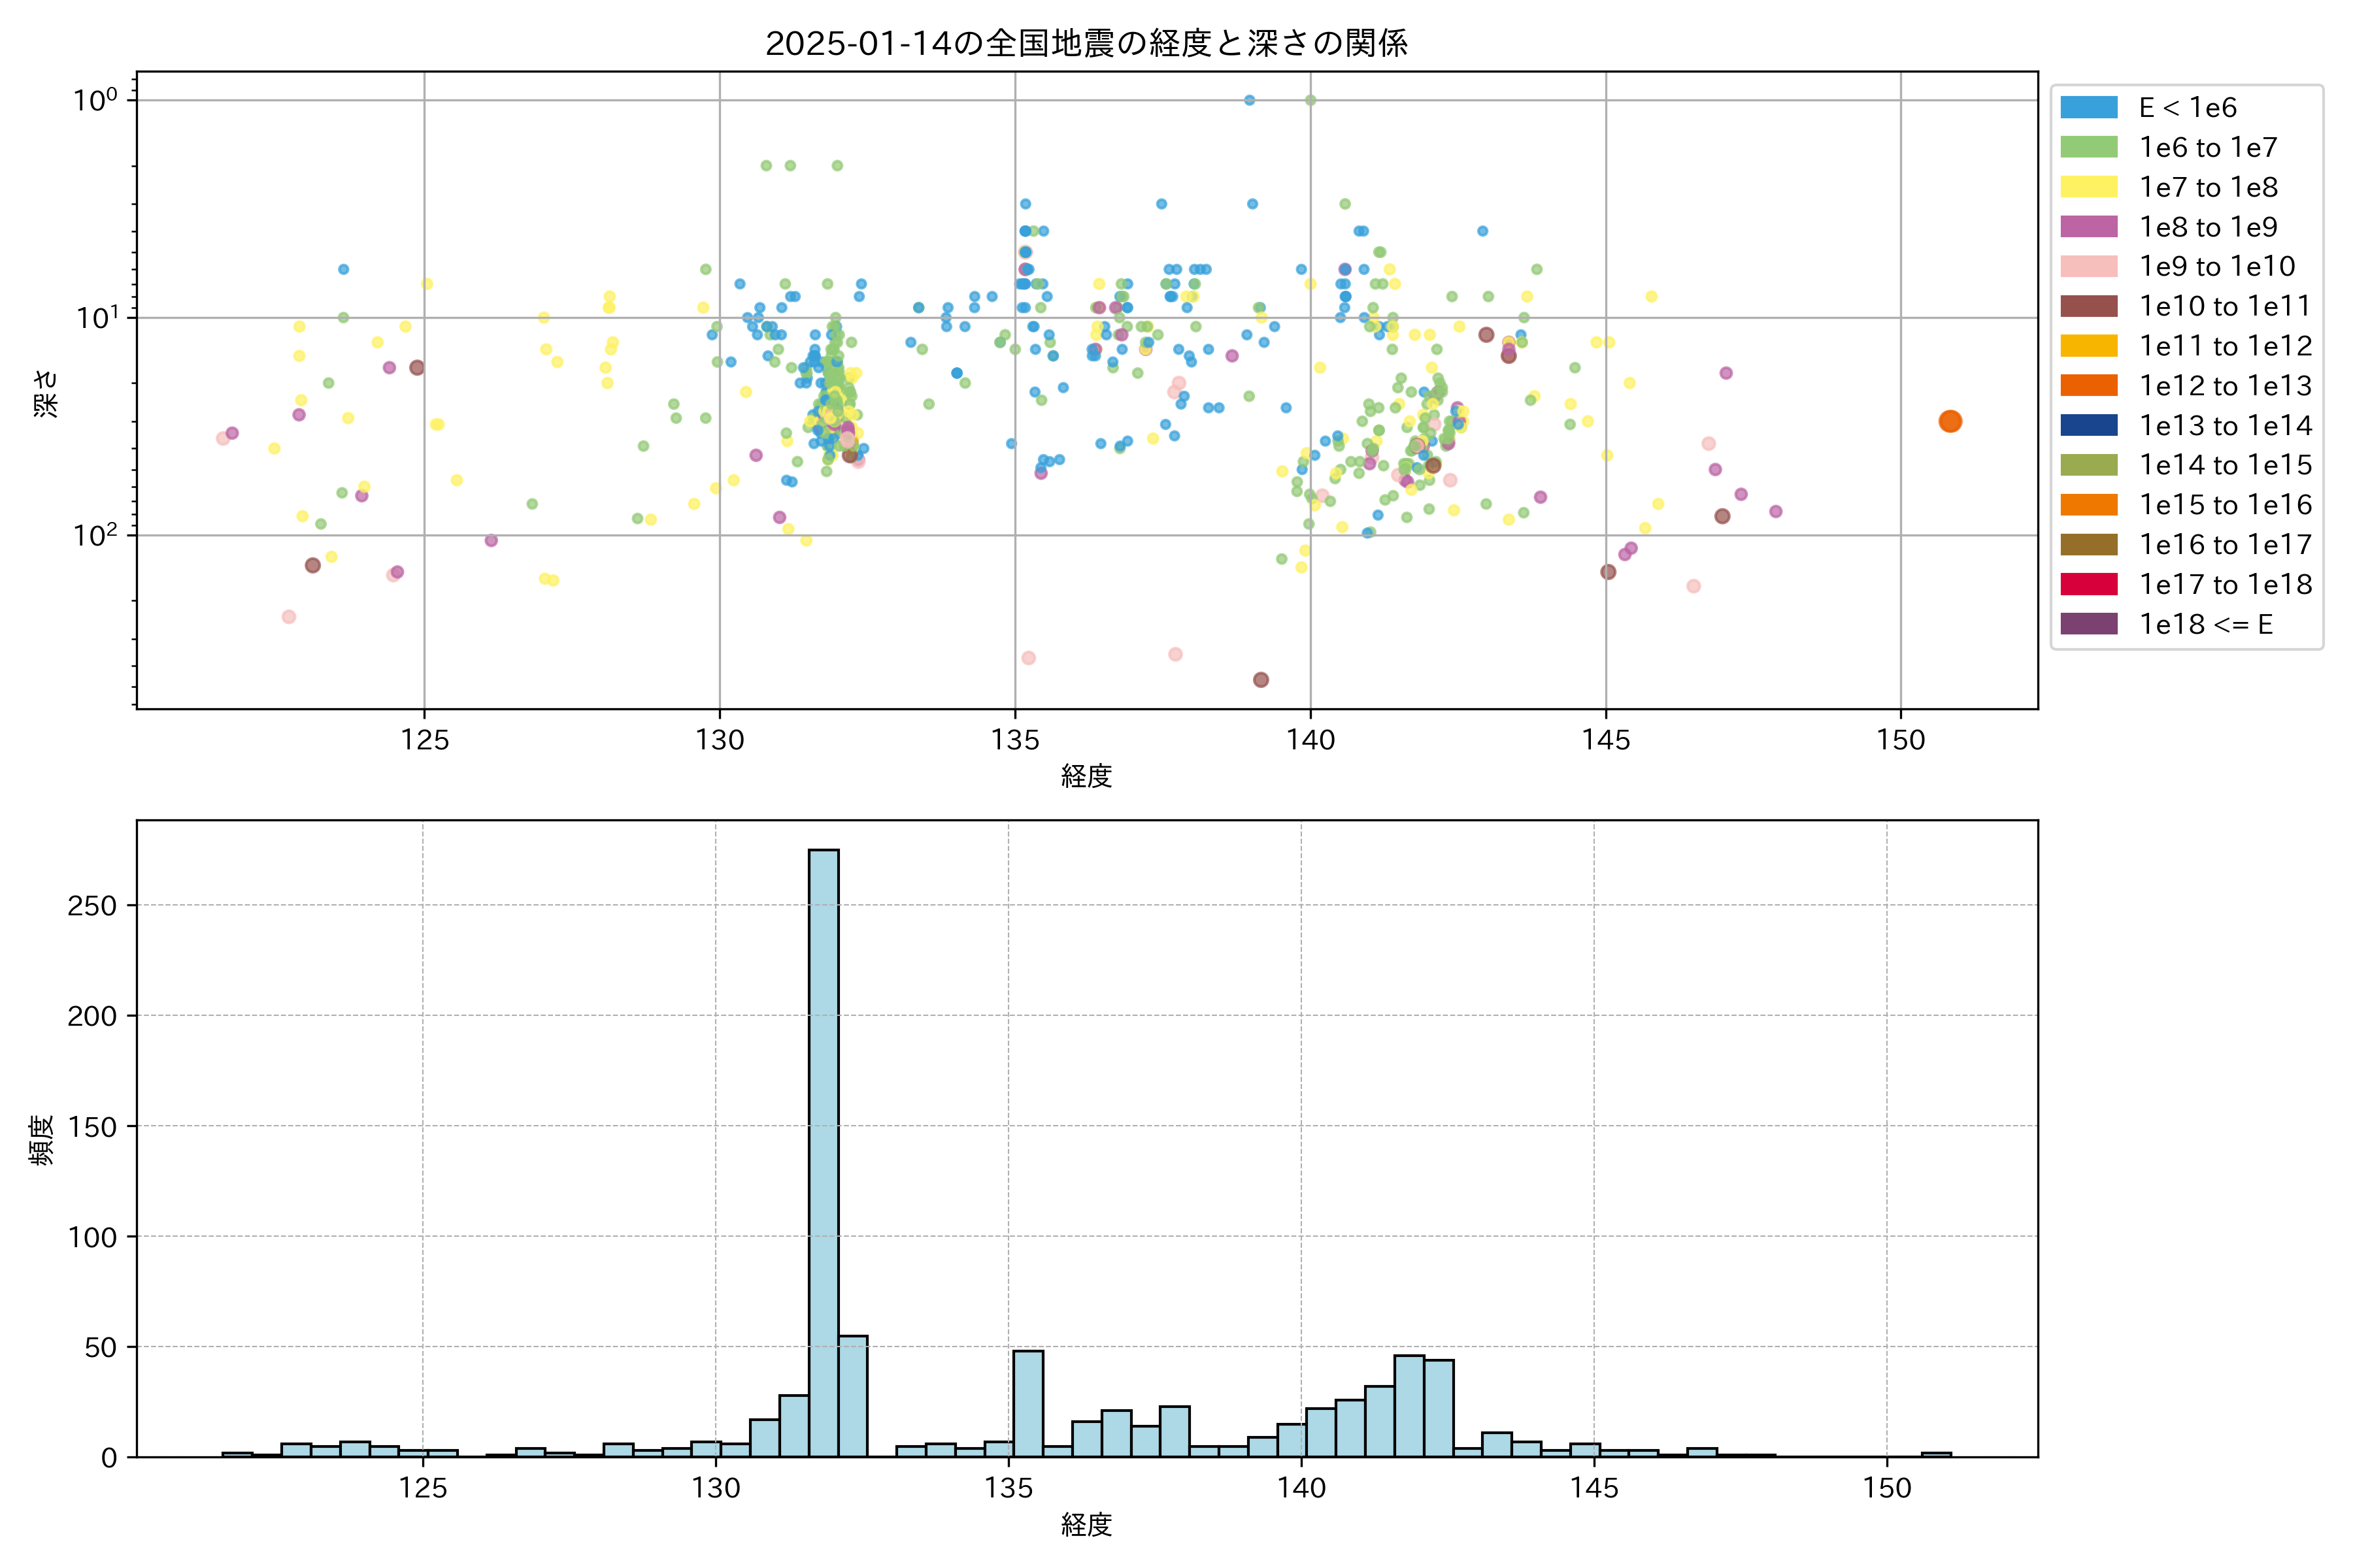Click the histogram bar just above 135

coord(1028,1403)
